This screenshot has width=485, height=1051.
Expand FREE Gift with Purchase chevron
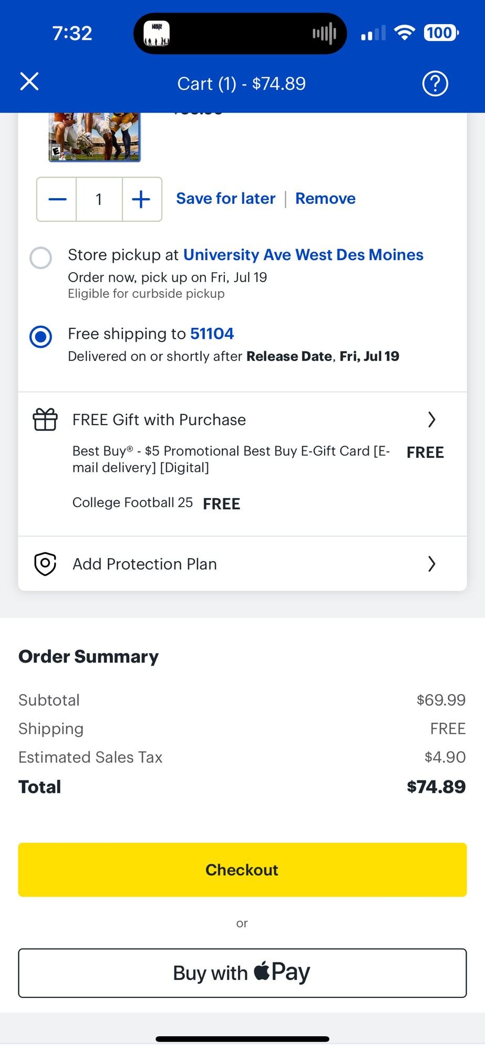431,419
